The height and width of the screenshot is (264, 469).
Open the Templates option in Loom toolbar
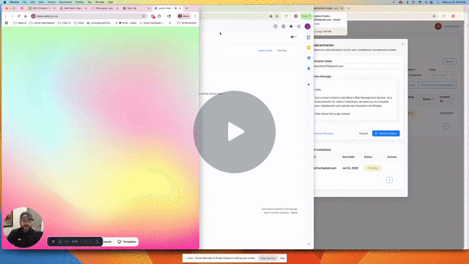pos(127,241)
